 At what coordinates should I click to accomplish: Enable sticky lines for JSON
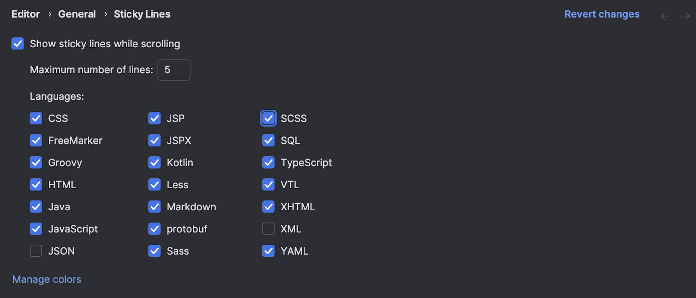(x=36, y=251)
